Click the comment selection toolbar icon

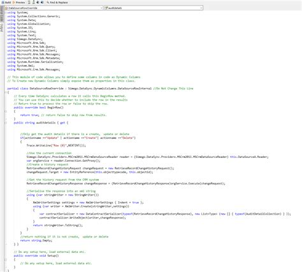tap(38, 3)
